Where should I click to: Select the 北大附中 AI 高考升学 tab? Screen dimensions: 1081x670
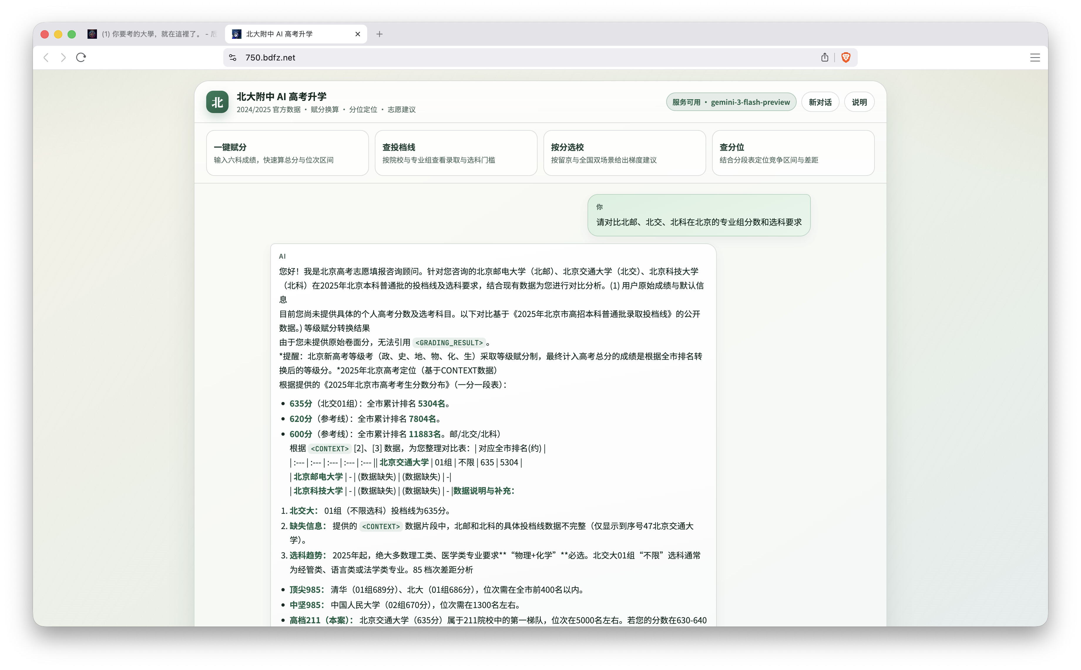coord(288,34)
